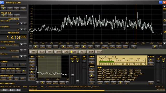Select the Spect display button
The width and height of the screenshot is (166, 93).
36,47
